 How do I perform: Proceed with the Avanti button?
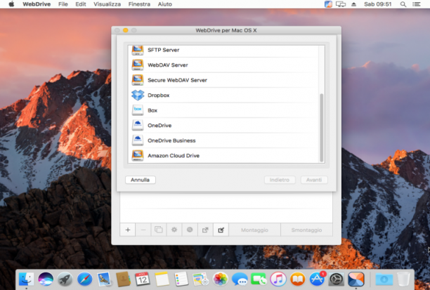click(314, 180)
